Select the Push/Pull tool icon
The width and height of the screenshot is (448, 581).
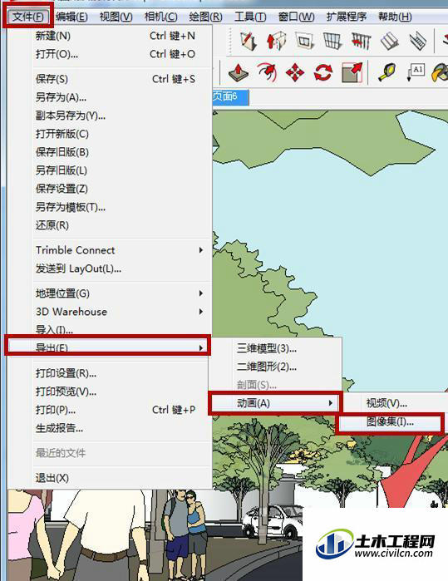tap(239, 72)
